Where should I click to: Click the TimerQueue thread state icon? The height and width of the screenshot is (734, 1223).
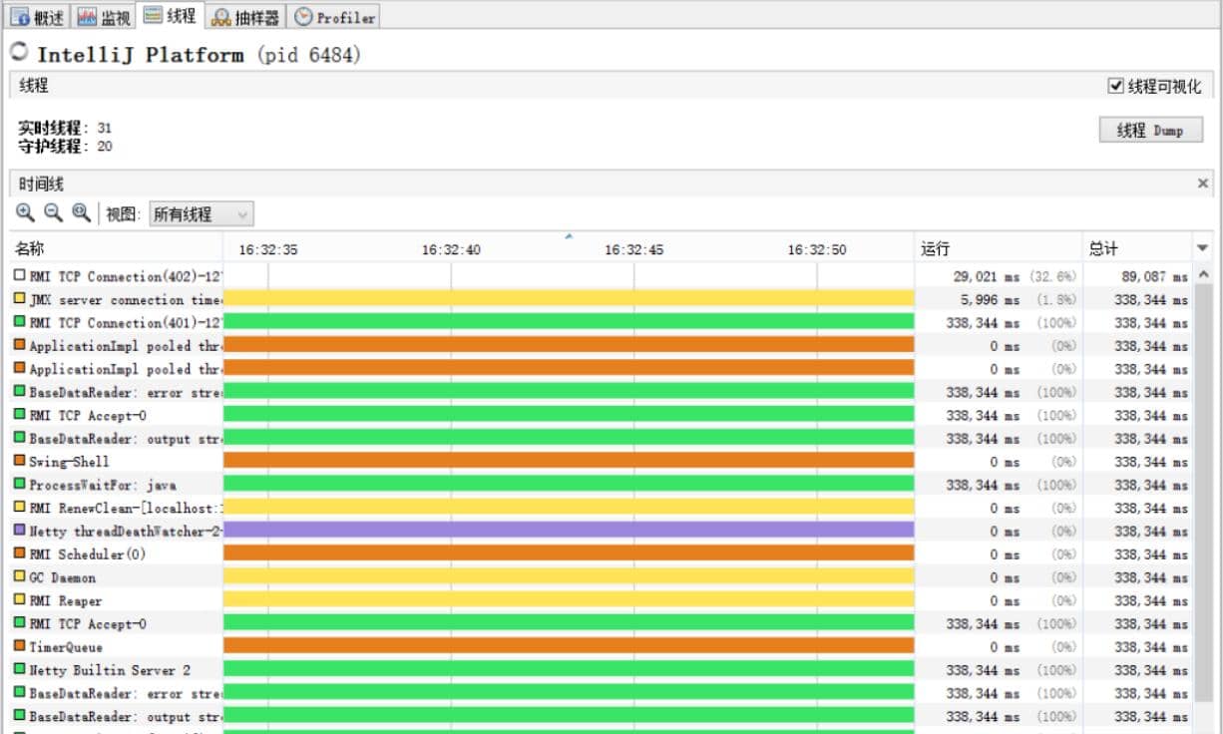pyautogui.click(x=19, y=646)
